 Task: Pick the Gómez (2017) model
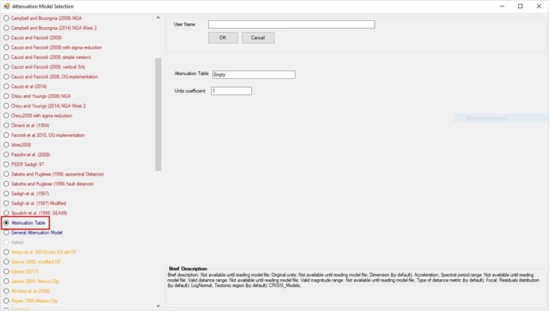click(x=21, y=271)
